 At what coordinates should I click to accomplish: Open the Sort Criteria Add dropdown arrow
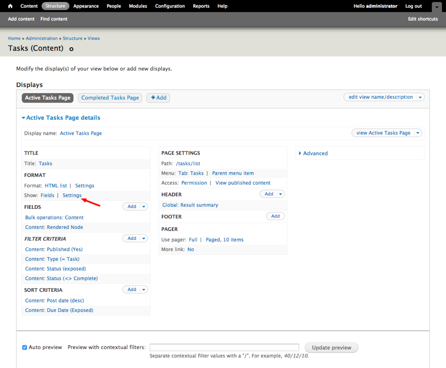point(144,289)
